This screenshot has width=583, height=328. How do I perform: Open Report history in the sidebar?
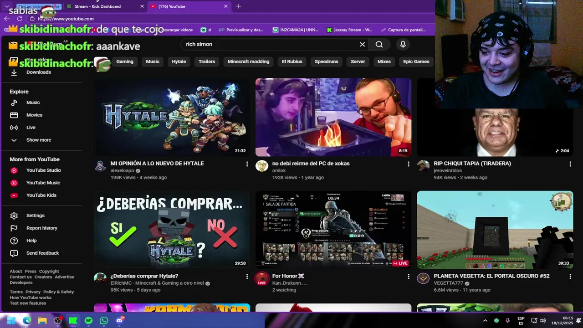(43, 228)
